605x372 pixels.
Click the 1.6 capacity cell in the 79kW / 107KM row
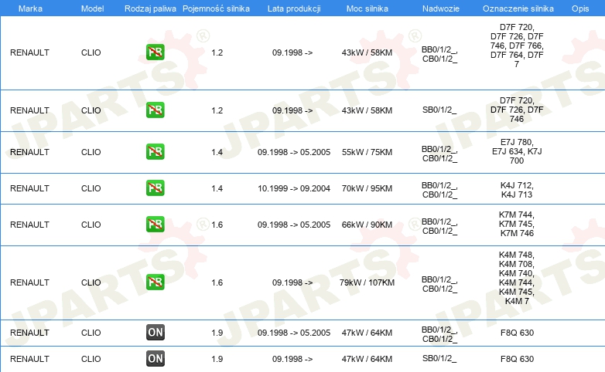(x=217, y=282)
